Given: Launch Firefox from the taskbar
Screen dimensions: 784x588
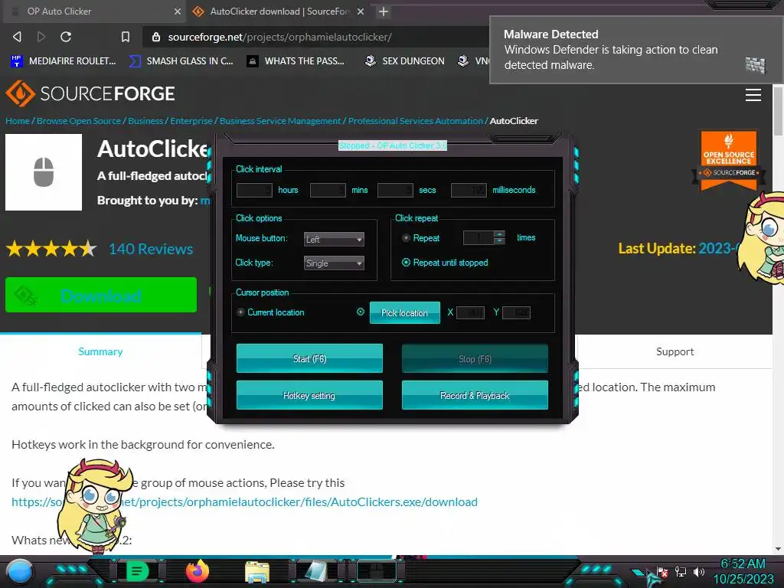Looking at the screenshot, I should pos(197,571).
